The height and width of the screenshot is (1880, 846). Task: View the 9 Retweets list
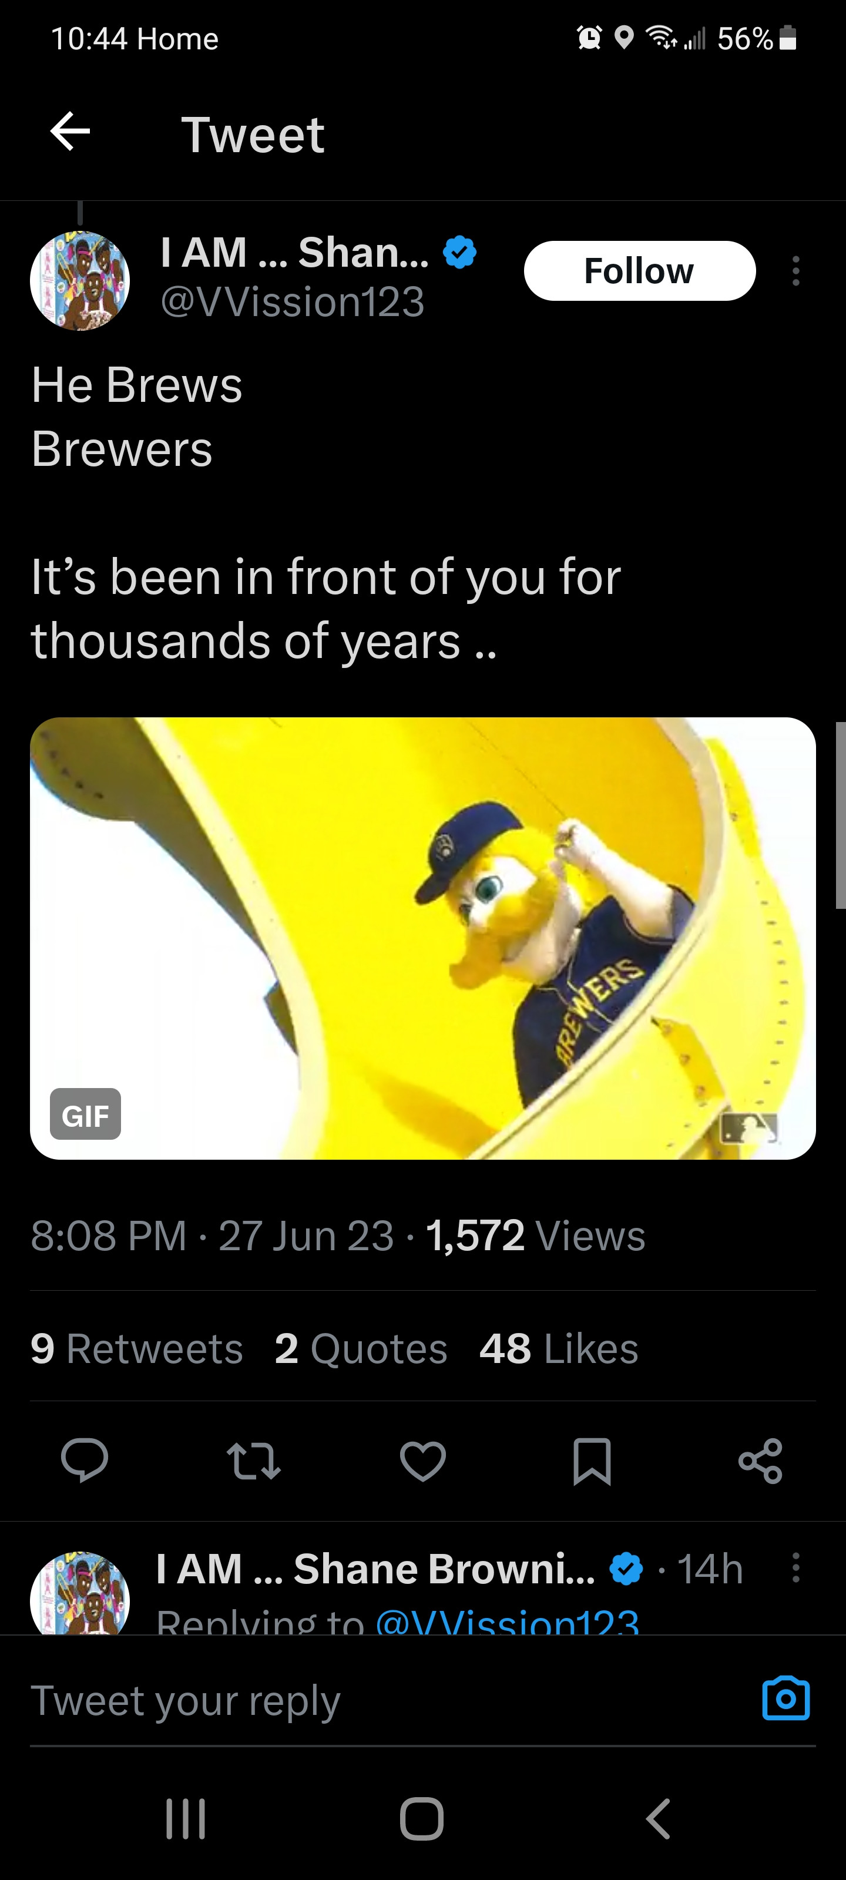pyautogui.click(x=136, y=1348)
